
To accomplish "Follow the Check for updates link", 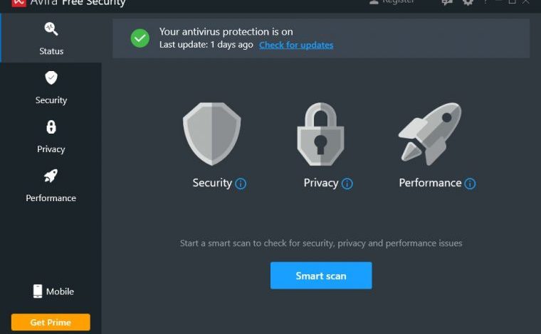I will click(296, 45).
